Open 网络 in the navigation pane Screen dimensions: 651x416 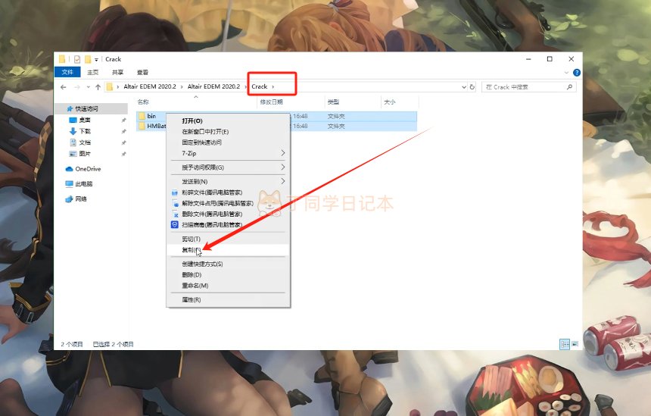80,199
